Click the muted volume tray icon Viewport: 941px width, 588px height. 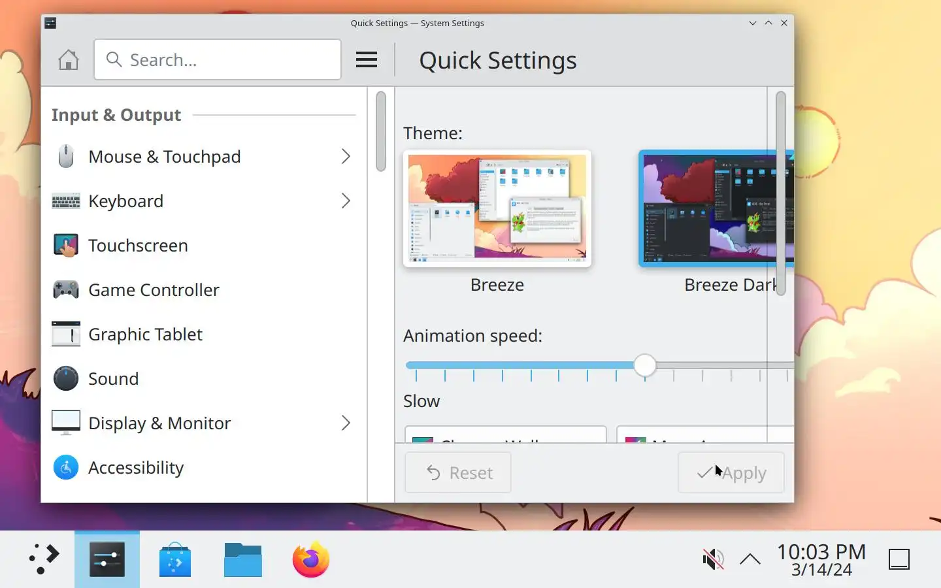tap(713, 559)
